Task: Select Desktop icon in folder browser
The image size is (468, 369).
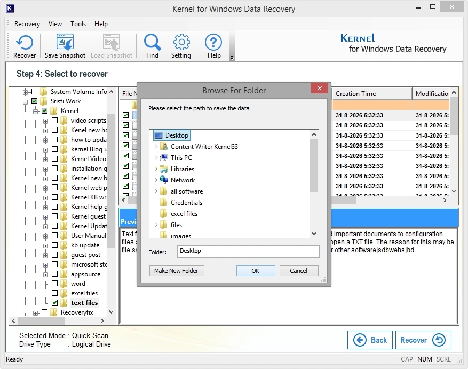Action: coord(158,135)
